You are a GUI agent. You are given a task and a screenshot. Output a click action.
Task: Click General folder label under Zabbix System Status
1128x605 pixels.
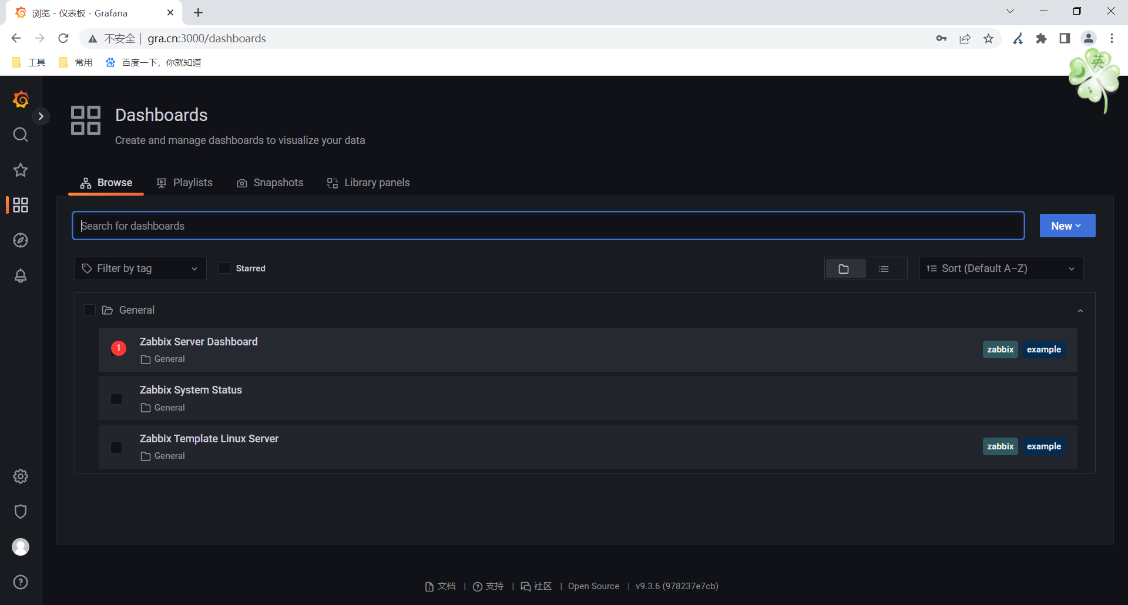point(163,408)
